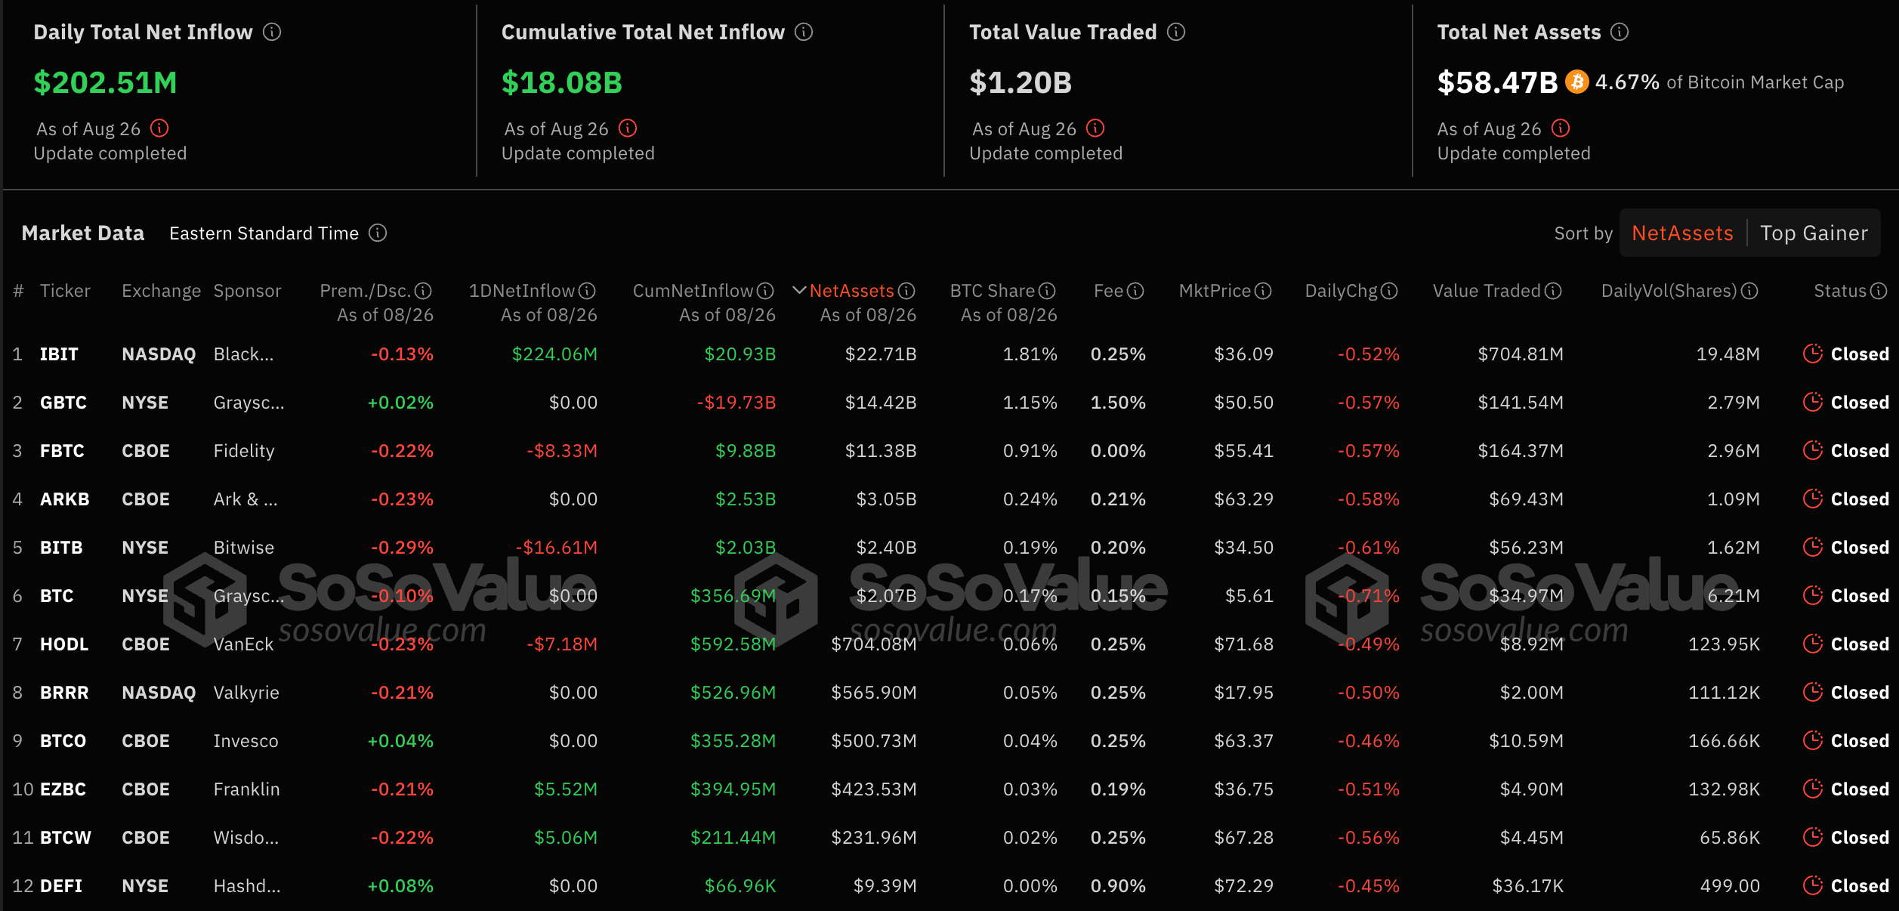This screenshot has width=1899, height=911.
Task: Open the BTCO ticker row
Action: click(x=949, y=740)
